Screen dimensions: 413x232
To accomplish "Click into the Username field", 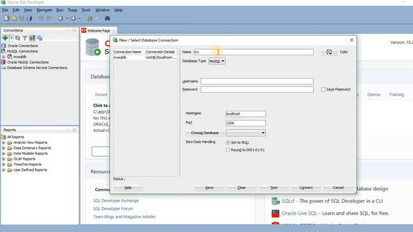I will pyautogui.click(x=257, y=81).
